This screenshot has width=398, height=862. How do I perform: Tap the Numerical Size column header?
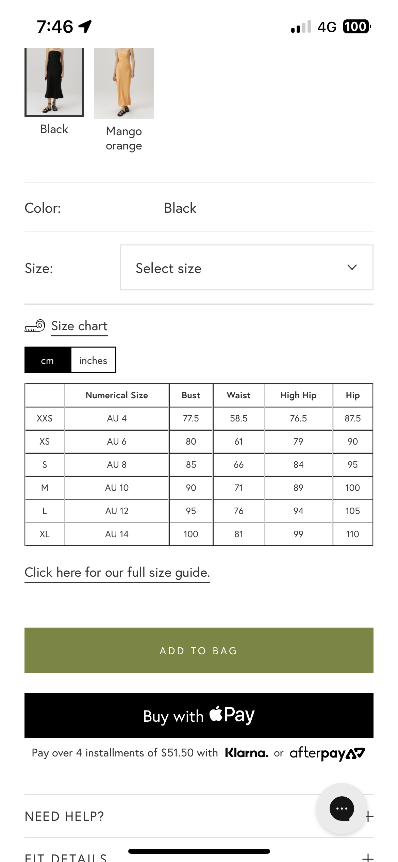[x=117, y=395]
